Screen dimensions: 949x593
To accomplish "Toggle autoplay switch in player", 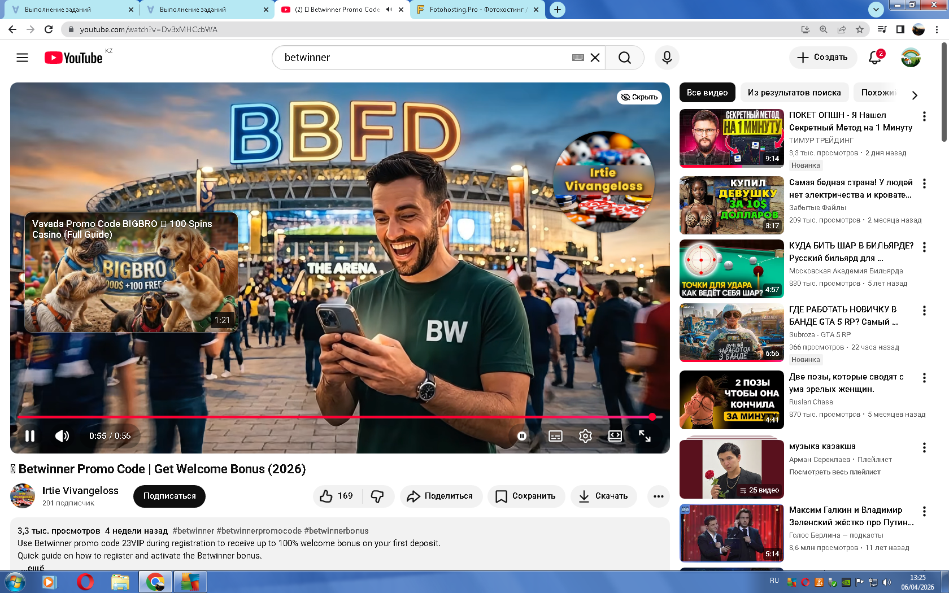I will coord(522,436).
